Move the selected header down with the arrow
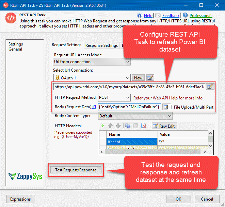The height and width of the screenshot is (207, 225). (118, 126)
